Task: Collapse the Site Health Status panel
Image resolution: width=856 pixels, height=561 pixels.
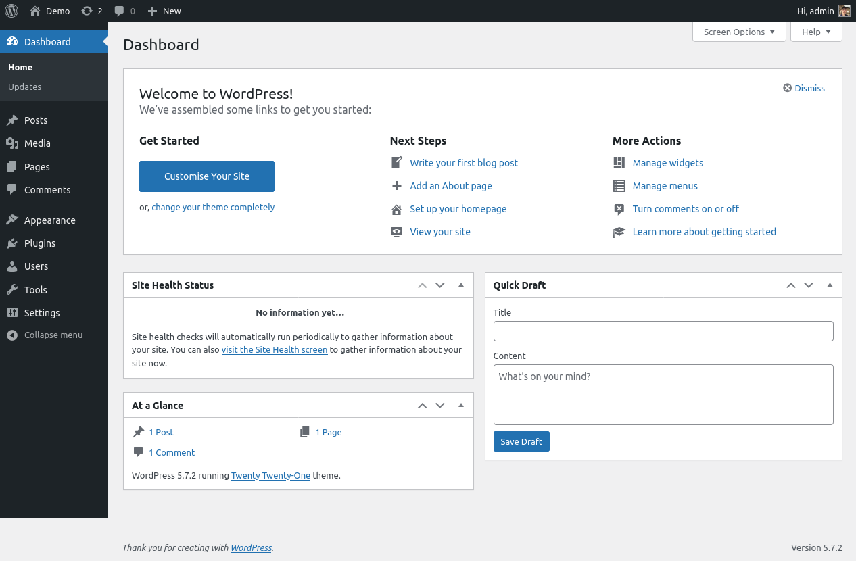Action: click(461, 285)
